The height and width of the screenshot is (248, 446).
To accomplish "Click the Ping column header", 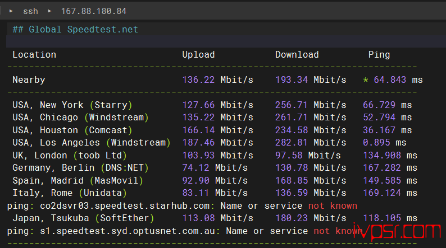I will 379,54.
